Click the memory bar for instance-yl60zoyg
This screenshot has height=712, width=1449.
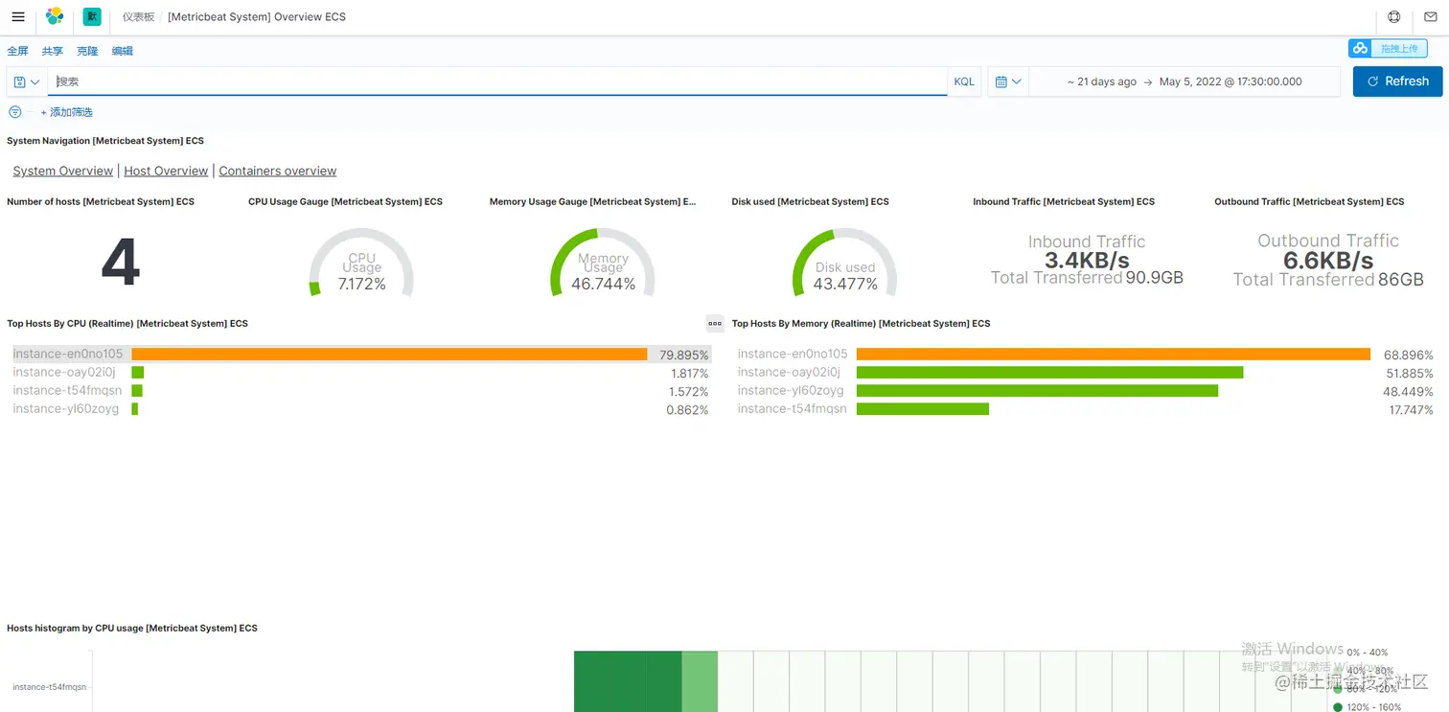tap(1037, 390)
